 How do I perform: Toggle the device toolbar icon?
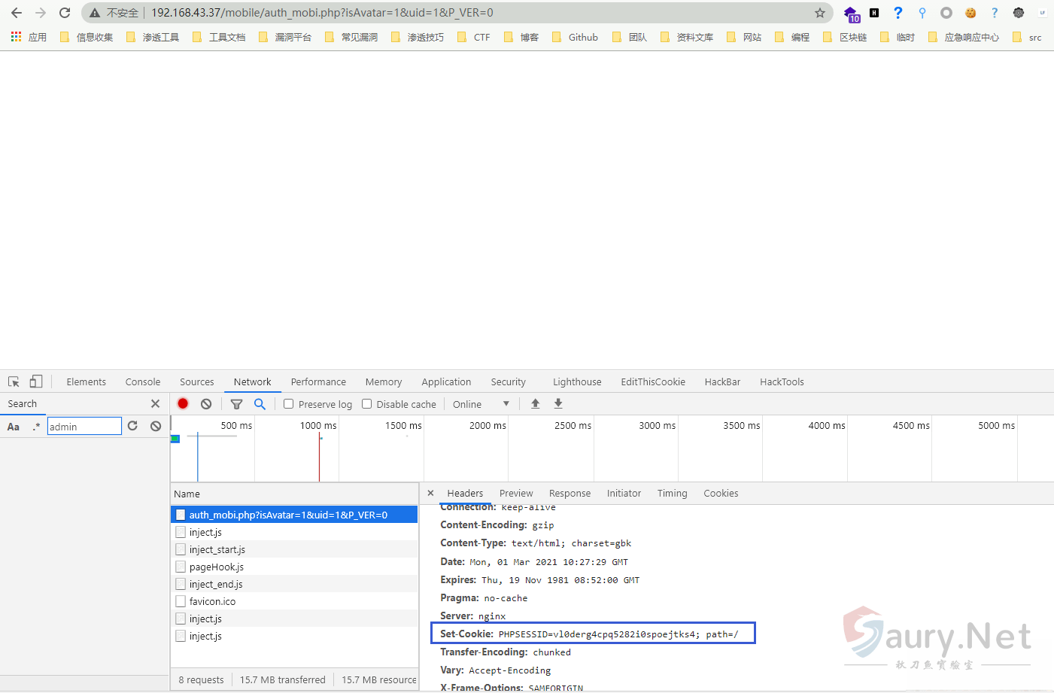pos(36,381)
